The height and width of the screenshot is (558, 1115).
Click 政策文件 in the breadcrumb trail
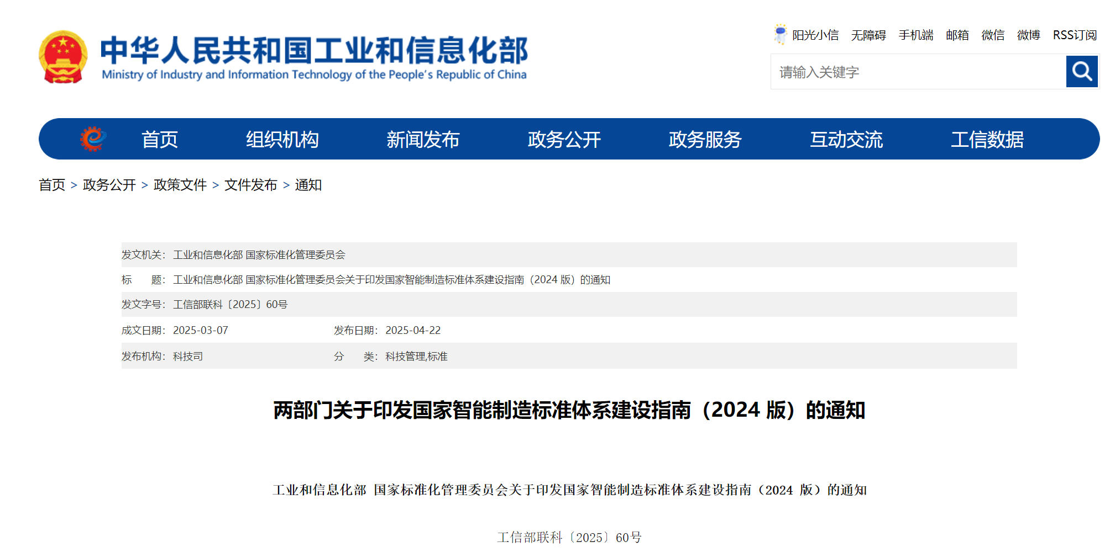coord(180,185)
